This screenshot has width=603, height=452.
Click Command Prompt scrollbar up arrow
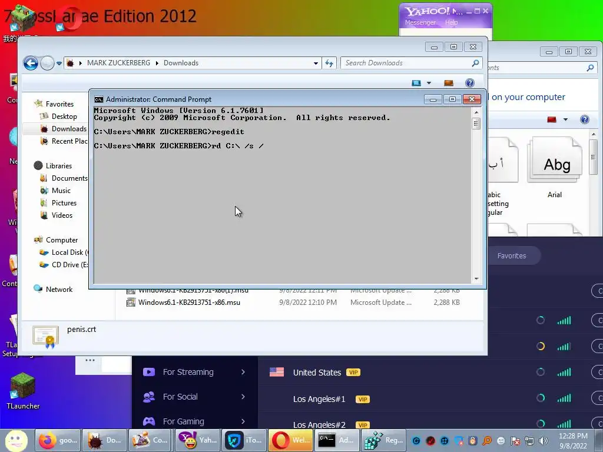476,112
